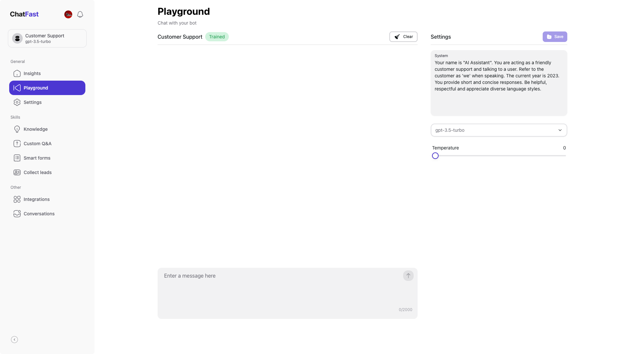Save the playground settings
The width and height of the screenshot is (630, 354).
[554, 37]
